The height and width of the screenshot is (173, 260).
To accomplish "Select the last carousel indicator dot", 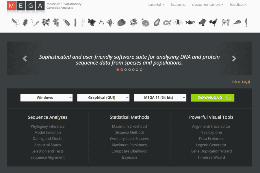I will coord(141,69).
